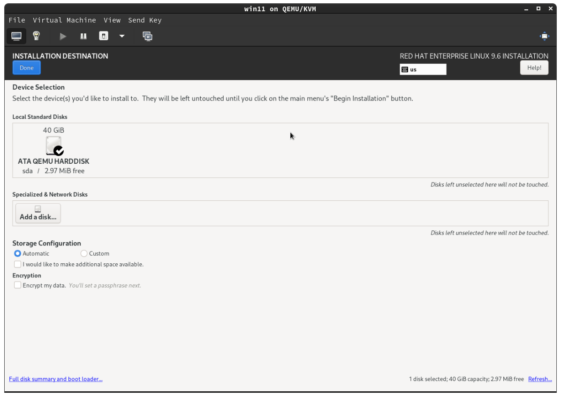Viewport: 561px width, 397px height.
Task: Click the Done button
Action: [x=26, y=68]
